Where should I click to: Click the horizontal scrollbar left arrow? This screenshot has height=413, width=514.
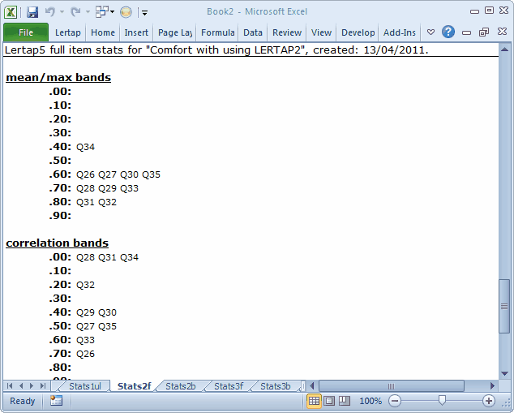pos(312,386)
